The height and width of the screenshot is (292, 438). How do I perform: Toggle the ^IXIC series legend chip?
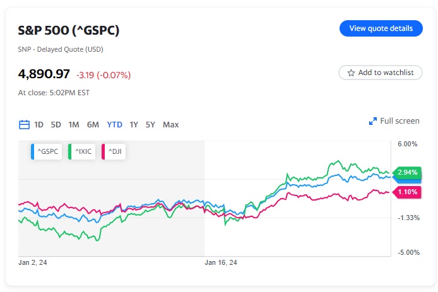(x=81, y=152)
